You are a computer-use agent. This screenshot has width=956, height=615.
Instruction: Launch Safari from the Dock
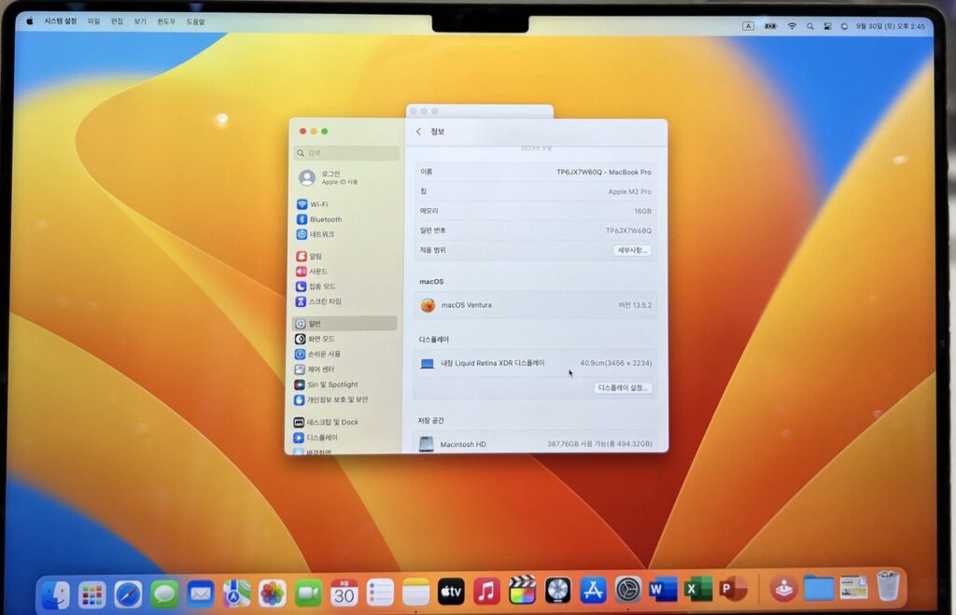coord(128,594)
